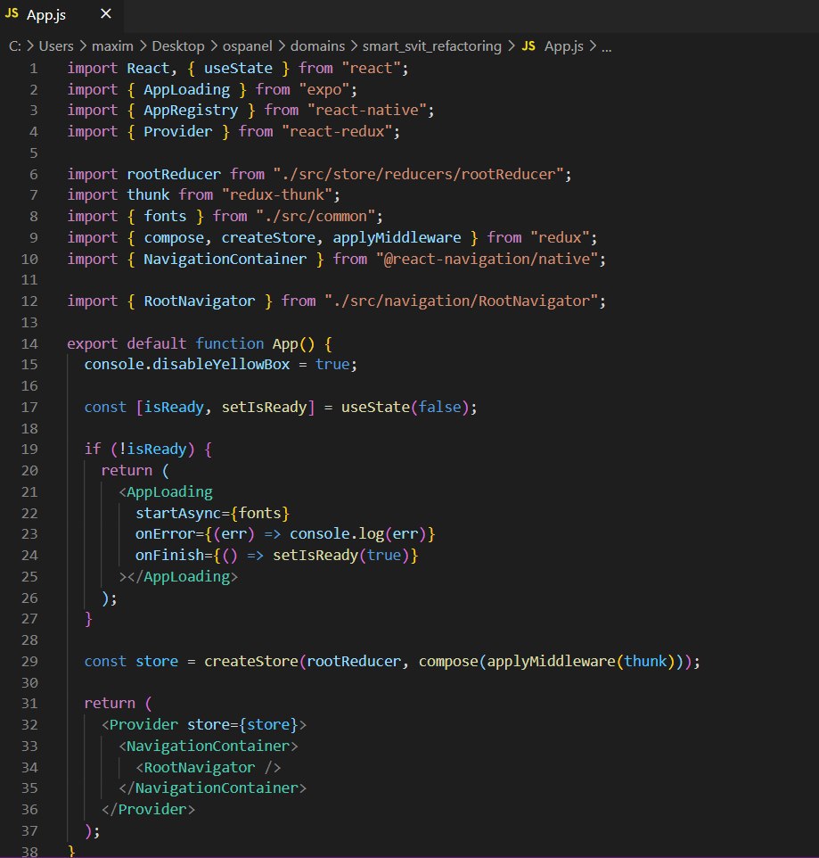Click the closing '</NavigationContainer>' tag
This screenshot has width=819, height=858.
(x=213, y=788)
